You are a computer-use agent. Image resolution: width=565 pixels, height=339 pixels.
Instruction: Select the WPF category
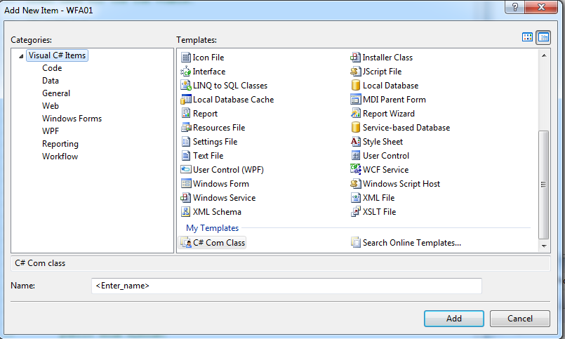pyautogui.click(x=50, y=131)
